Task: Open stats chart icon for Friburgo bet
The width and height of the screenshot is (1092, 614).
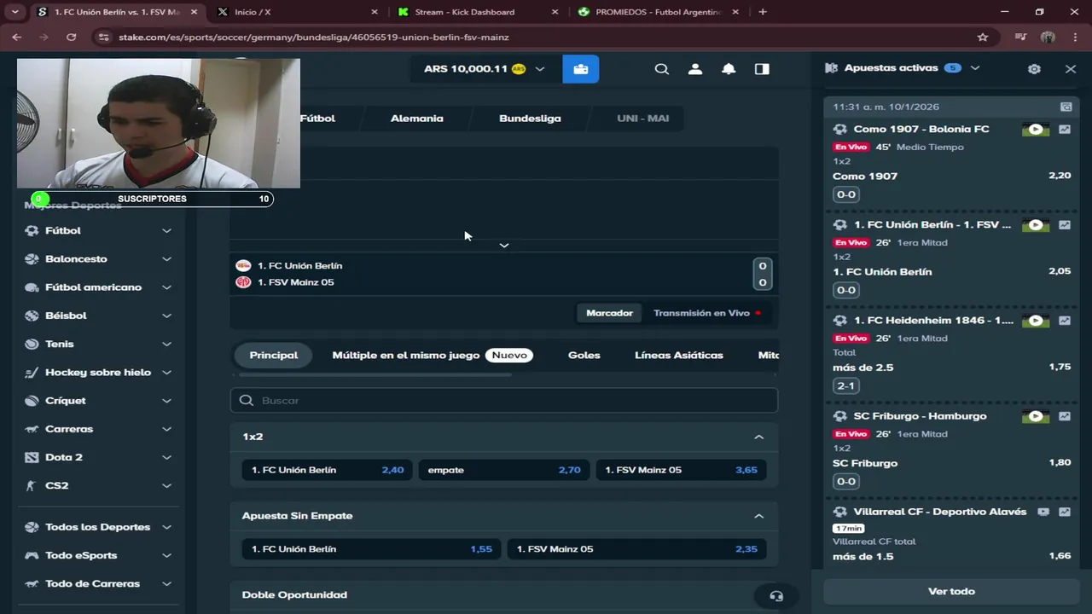Action: (1065, 416)
